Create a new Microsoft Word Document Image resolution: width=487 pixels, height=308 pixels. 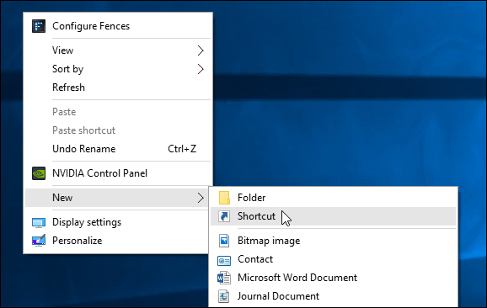(x=333, y=278)
